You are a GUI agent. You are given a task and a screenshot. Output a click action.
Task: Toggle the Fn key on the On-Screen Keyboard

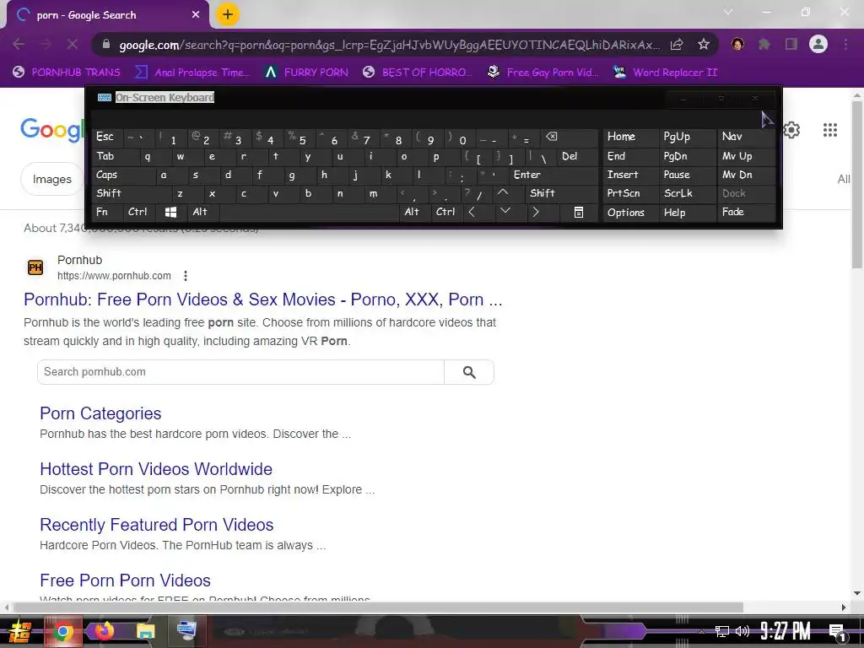click(x=107, y=212)
